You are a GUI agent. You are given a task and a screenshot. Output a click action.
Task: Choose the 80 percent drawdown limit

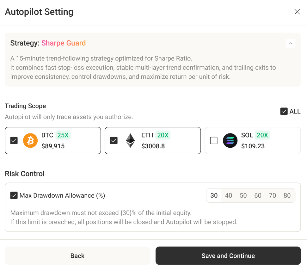287,195
